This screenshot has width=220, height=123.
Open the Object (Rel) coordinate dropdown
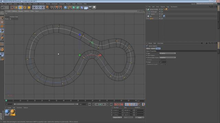click(x=117, y=118)
